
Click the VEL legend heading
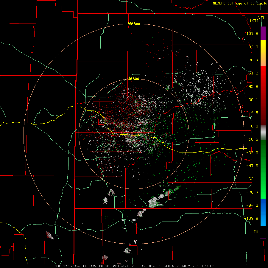[261, 18]
